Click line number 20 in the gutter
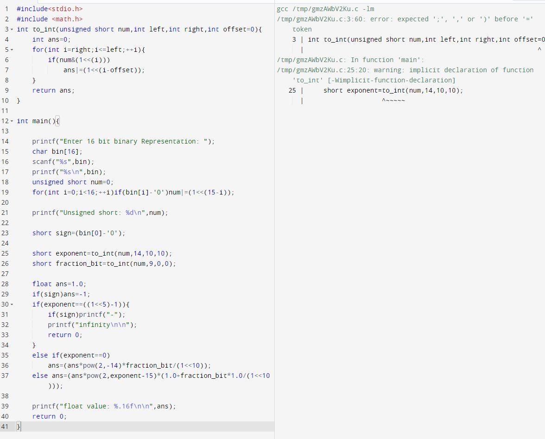The image size is (545, 439). point(5,202)
